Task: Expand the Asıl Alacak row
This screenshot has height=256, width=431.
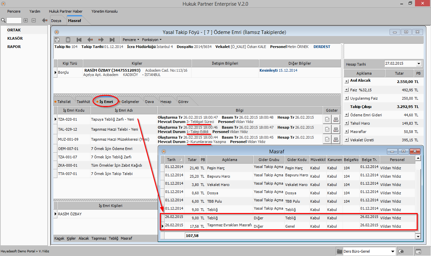Action: (x=347, y=81)
